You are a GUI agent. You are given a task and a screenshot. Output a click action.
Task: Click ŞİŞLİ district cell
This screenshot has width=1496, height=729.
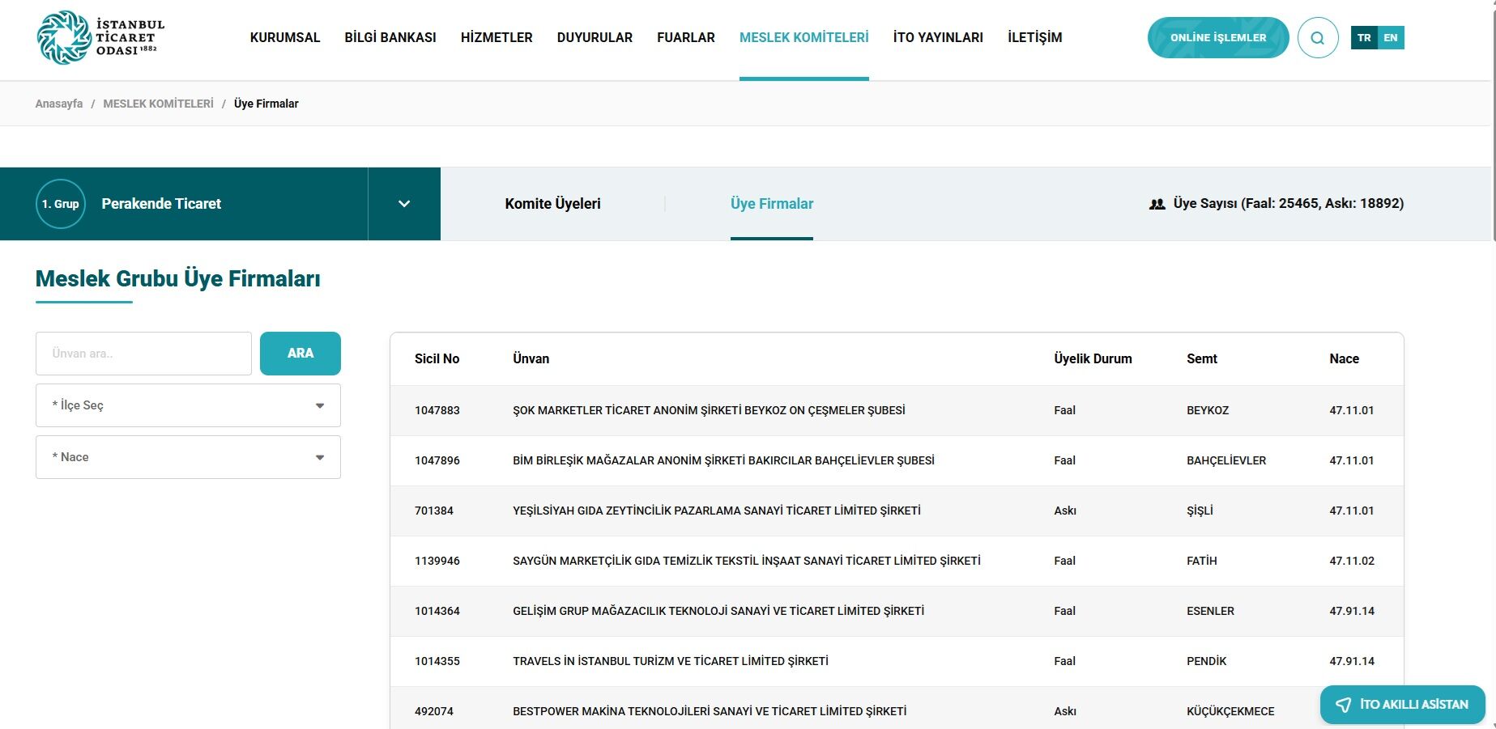pyautogui.click(x=1200, y=511)
